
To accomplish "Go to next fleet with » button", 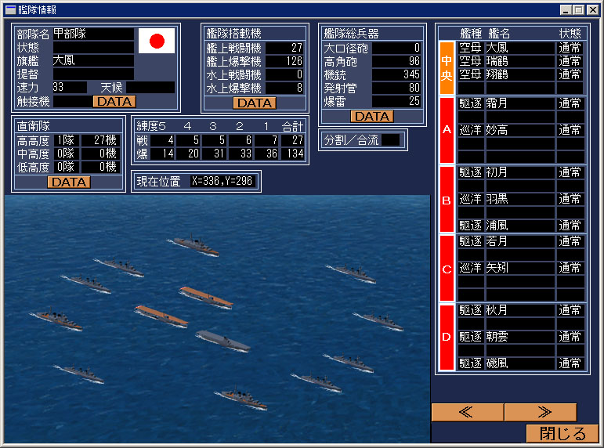I will 541,412.
